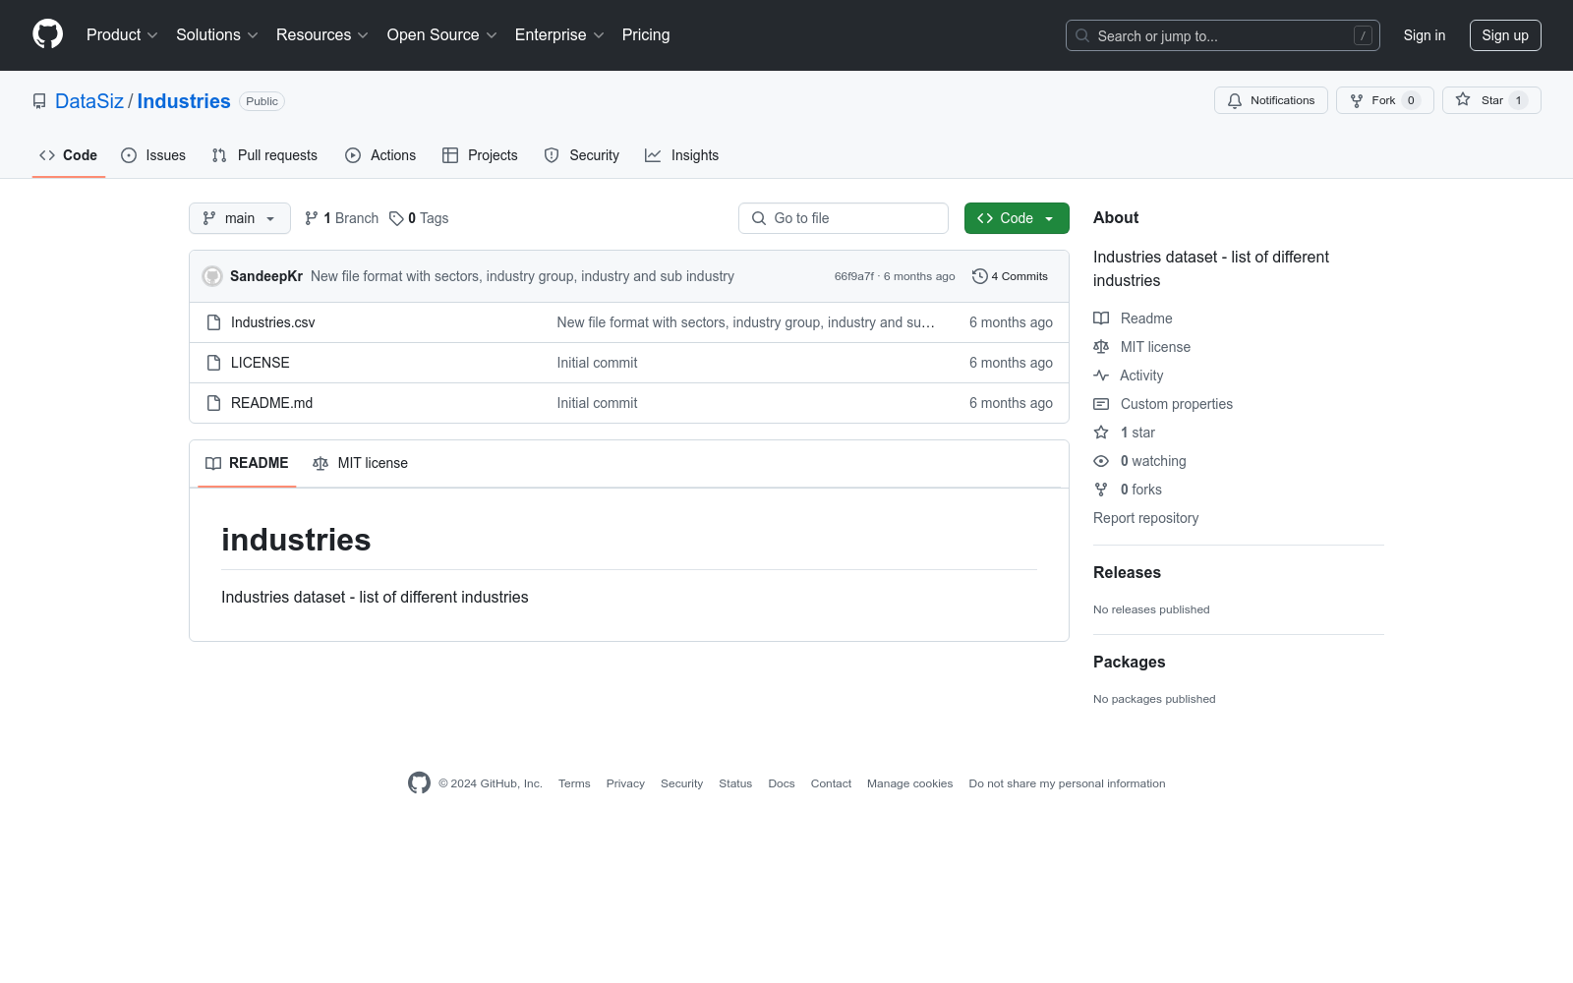Viewport: 1573px width, 983px height.
Task: Click the scale icon beside MIT license in About
Action: pos(1101,347)
